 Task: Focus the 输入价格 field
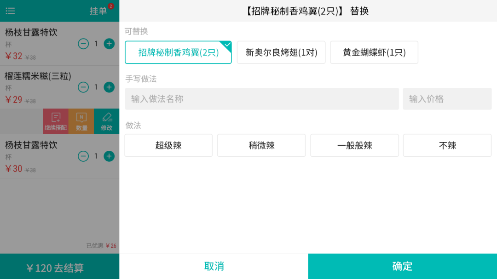point(447,99)
